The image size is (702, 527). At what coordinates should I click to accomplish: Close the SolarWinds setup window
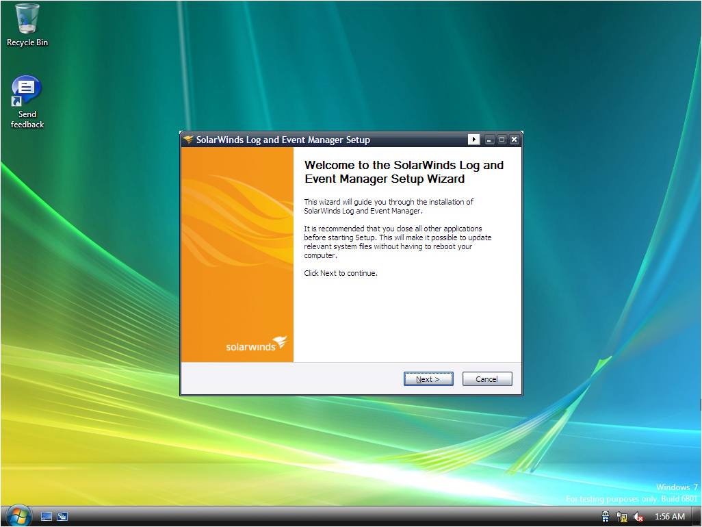pos(514,140)
